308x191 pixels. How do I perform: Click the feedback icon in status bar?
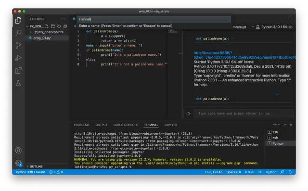(282, 172)
